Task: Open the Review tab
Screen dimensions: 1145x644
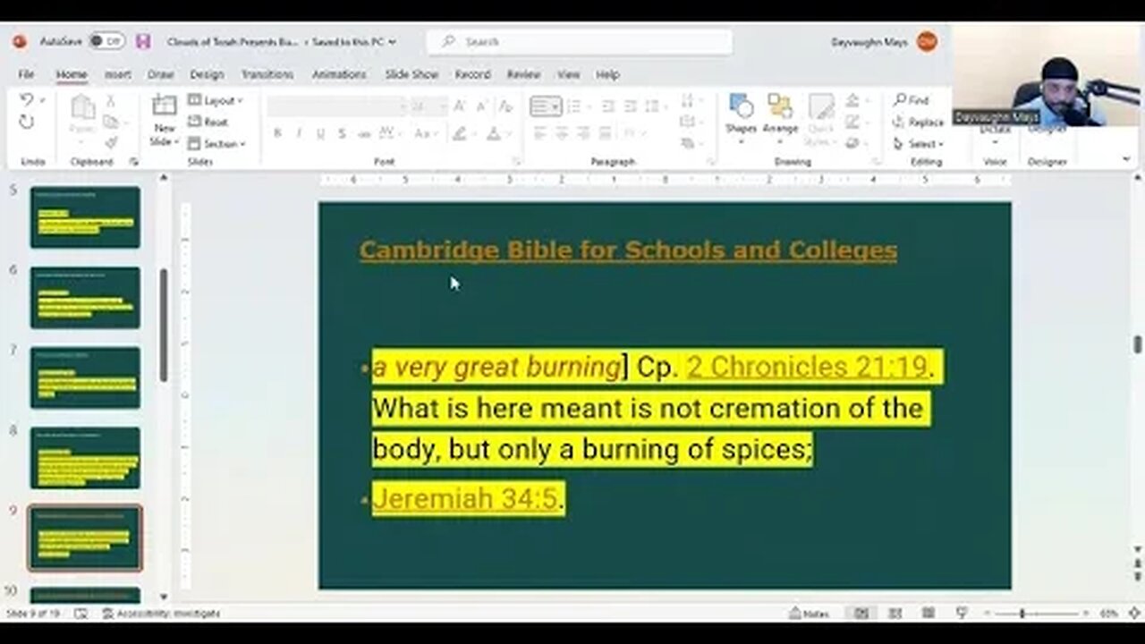Action: (523, 74)
